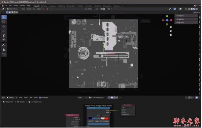Image resolution: width=202 pixels, height=128 pixels.
Task: Select the Select Box tool
Action: 4,17
